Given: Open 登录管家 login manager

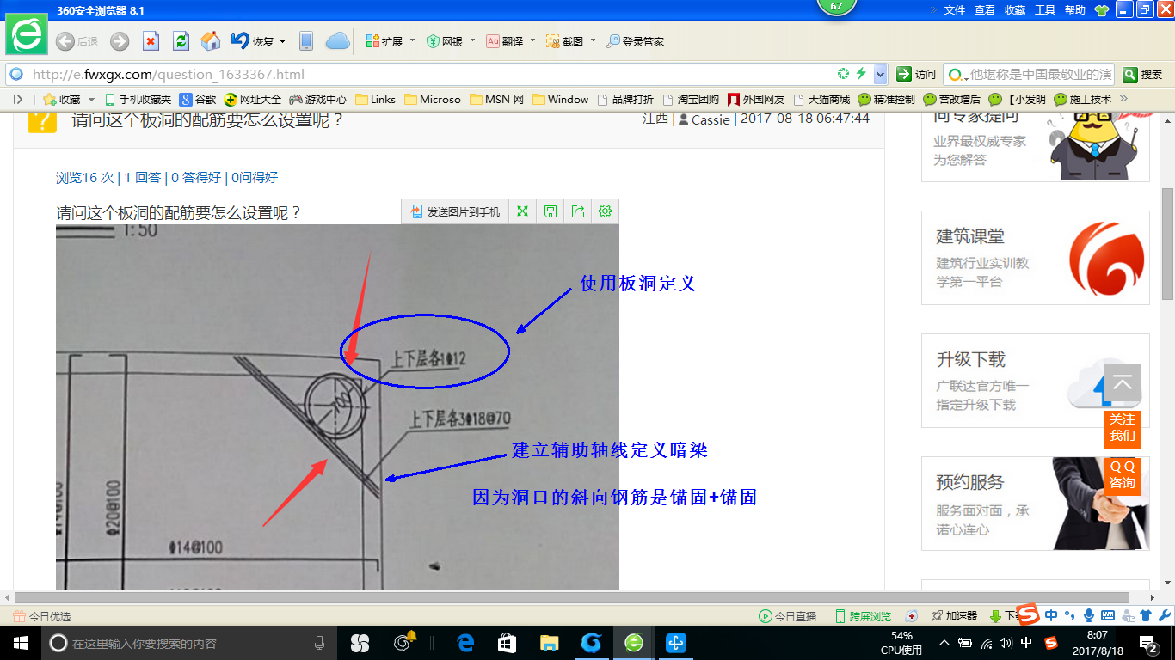Looking at the screenshot, I should coord(635,41).
